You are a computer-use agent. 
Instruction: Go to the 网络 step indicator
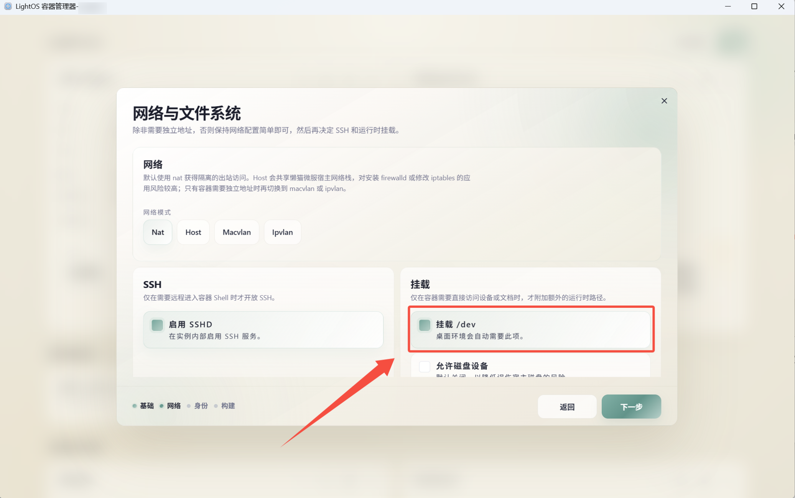tap(170, 406)
